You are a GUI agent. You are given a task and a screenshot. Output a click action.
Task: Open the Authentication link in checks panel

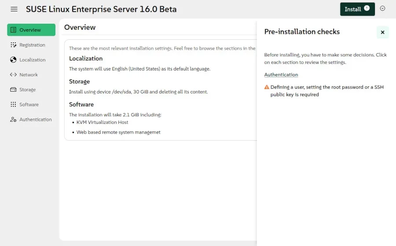click(281, 75)
